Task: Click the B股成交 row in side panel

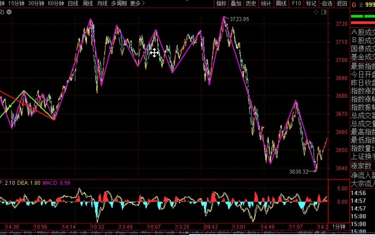Action: click(x=363, y=41)
